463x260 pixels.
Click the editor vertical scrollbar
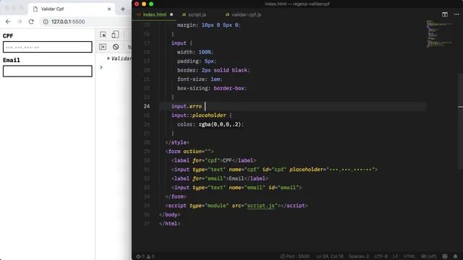[461, 121]
